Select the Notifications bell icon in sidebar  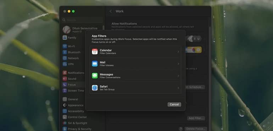pos(65,73)
